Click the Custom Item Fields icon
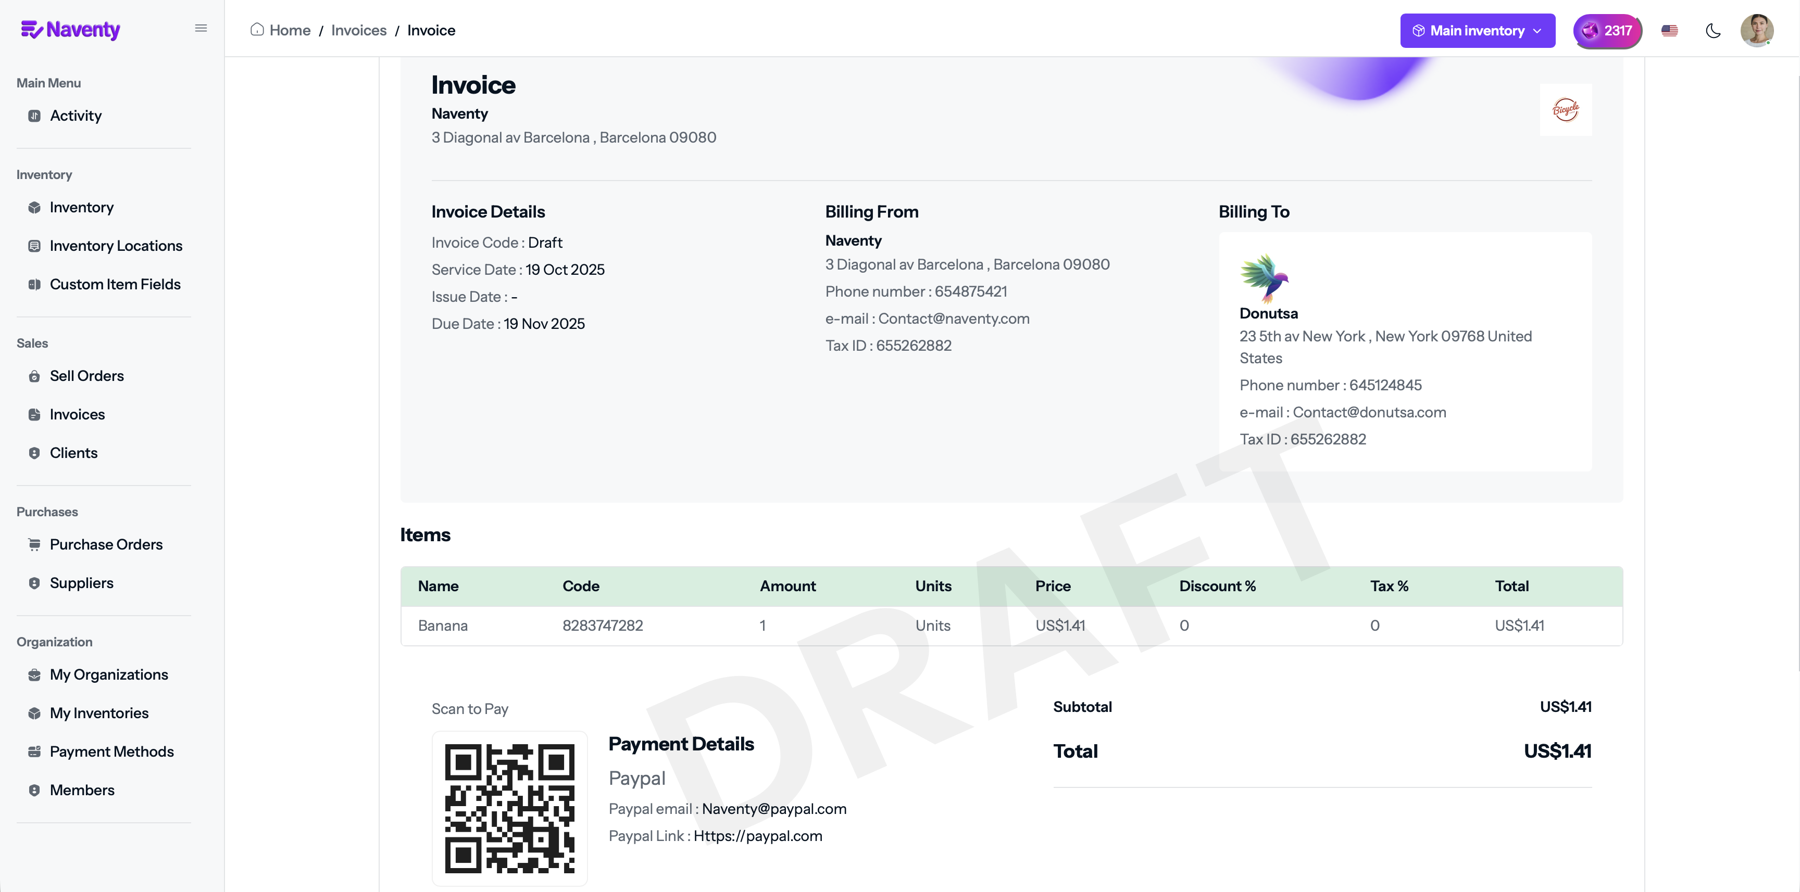The image size is (1800, 892). (x=34, y=284)
